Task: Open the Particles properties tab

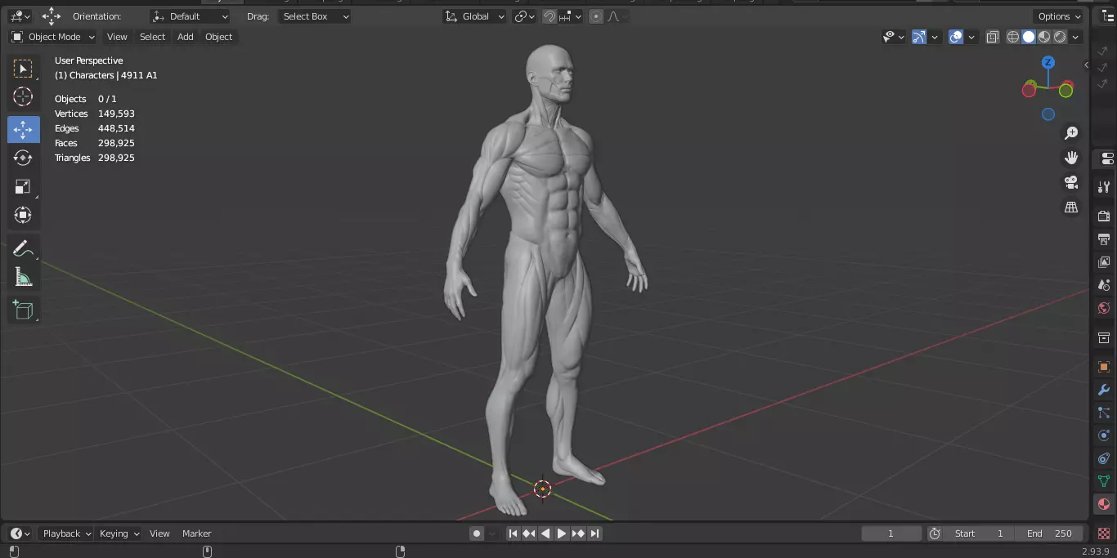Action: click(x=1104, y=413)
